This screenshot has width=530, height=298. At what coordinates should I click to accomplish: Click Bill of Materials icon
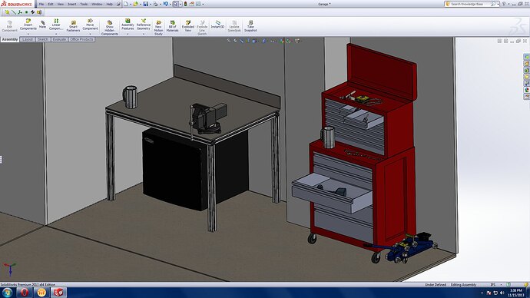[172, 26]
